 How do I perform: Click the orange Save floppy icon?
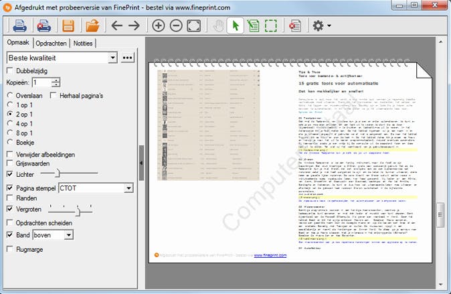[68, 26]
